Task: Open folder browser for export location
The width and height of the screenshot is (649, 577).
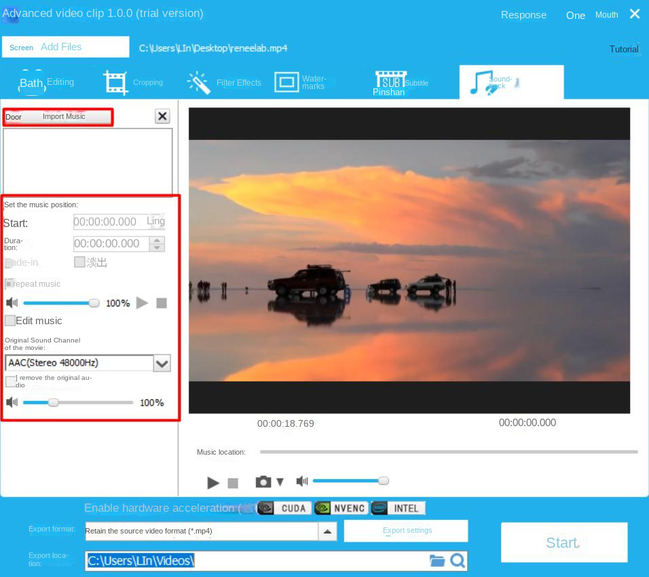Action: coord(436,561)
